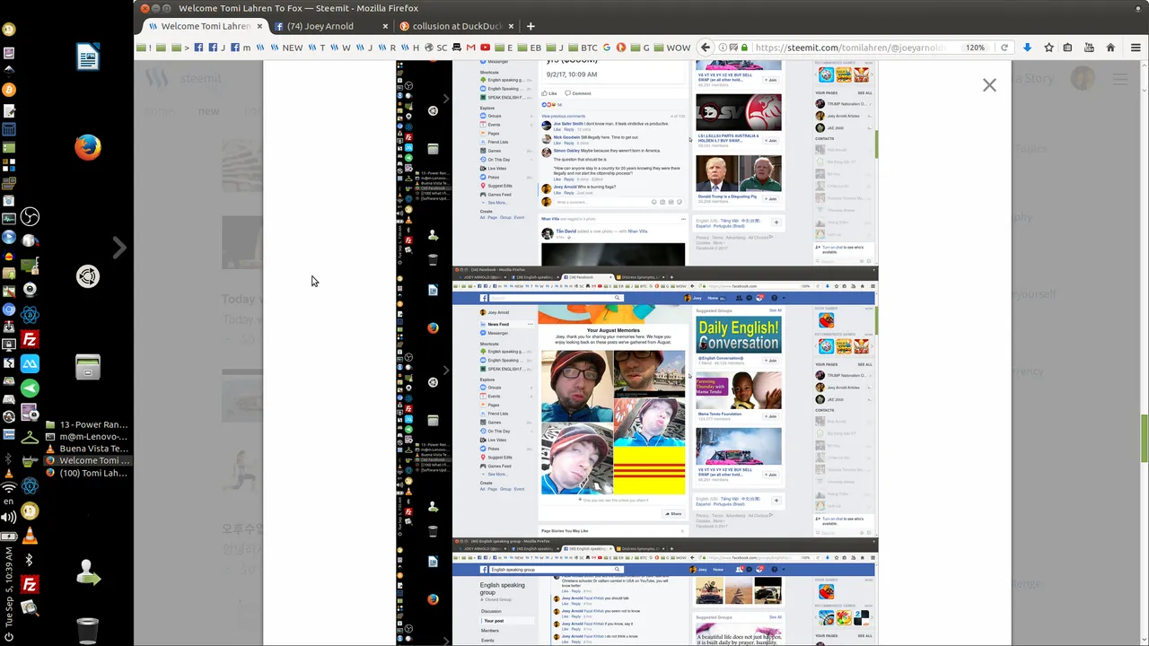Launch Firefox from the desktop icon
This screenshot has width=1149, height=646.
[88, 146]
